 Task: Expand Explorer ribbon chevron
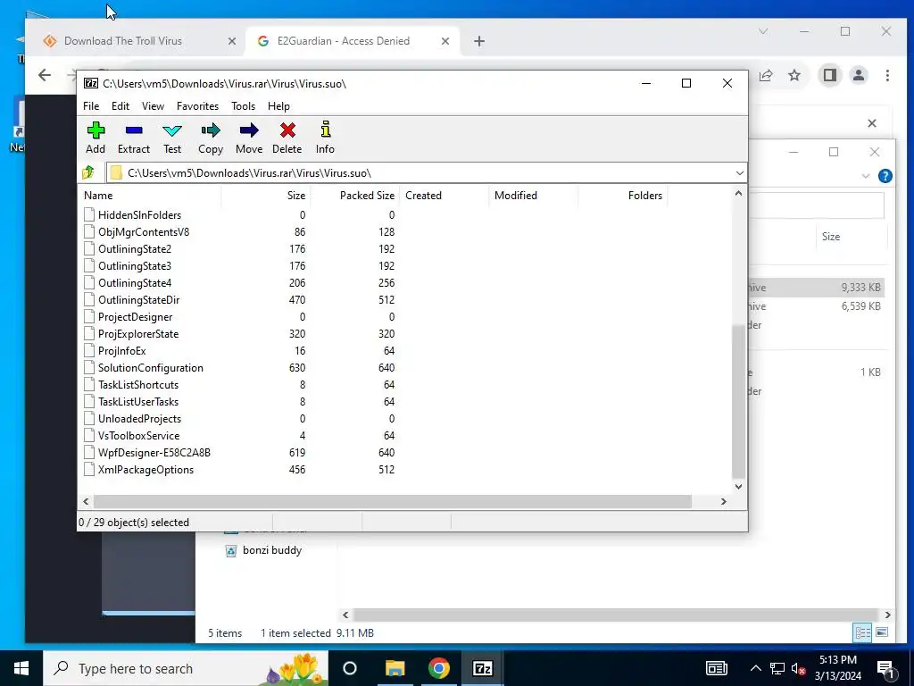point(866,176)
